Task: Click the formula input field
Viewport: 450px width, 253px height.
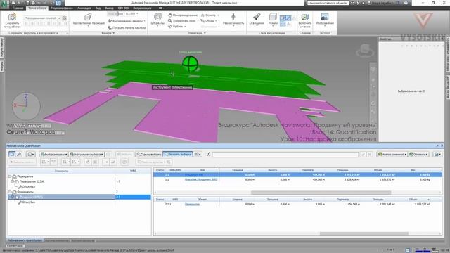Action: tap(285, 155)
